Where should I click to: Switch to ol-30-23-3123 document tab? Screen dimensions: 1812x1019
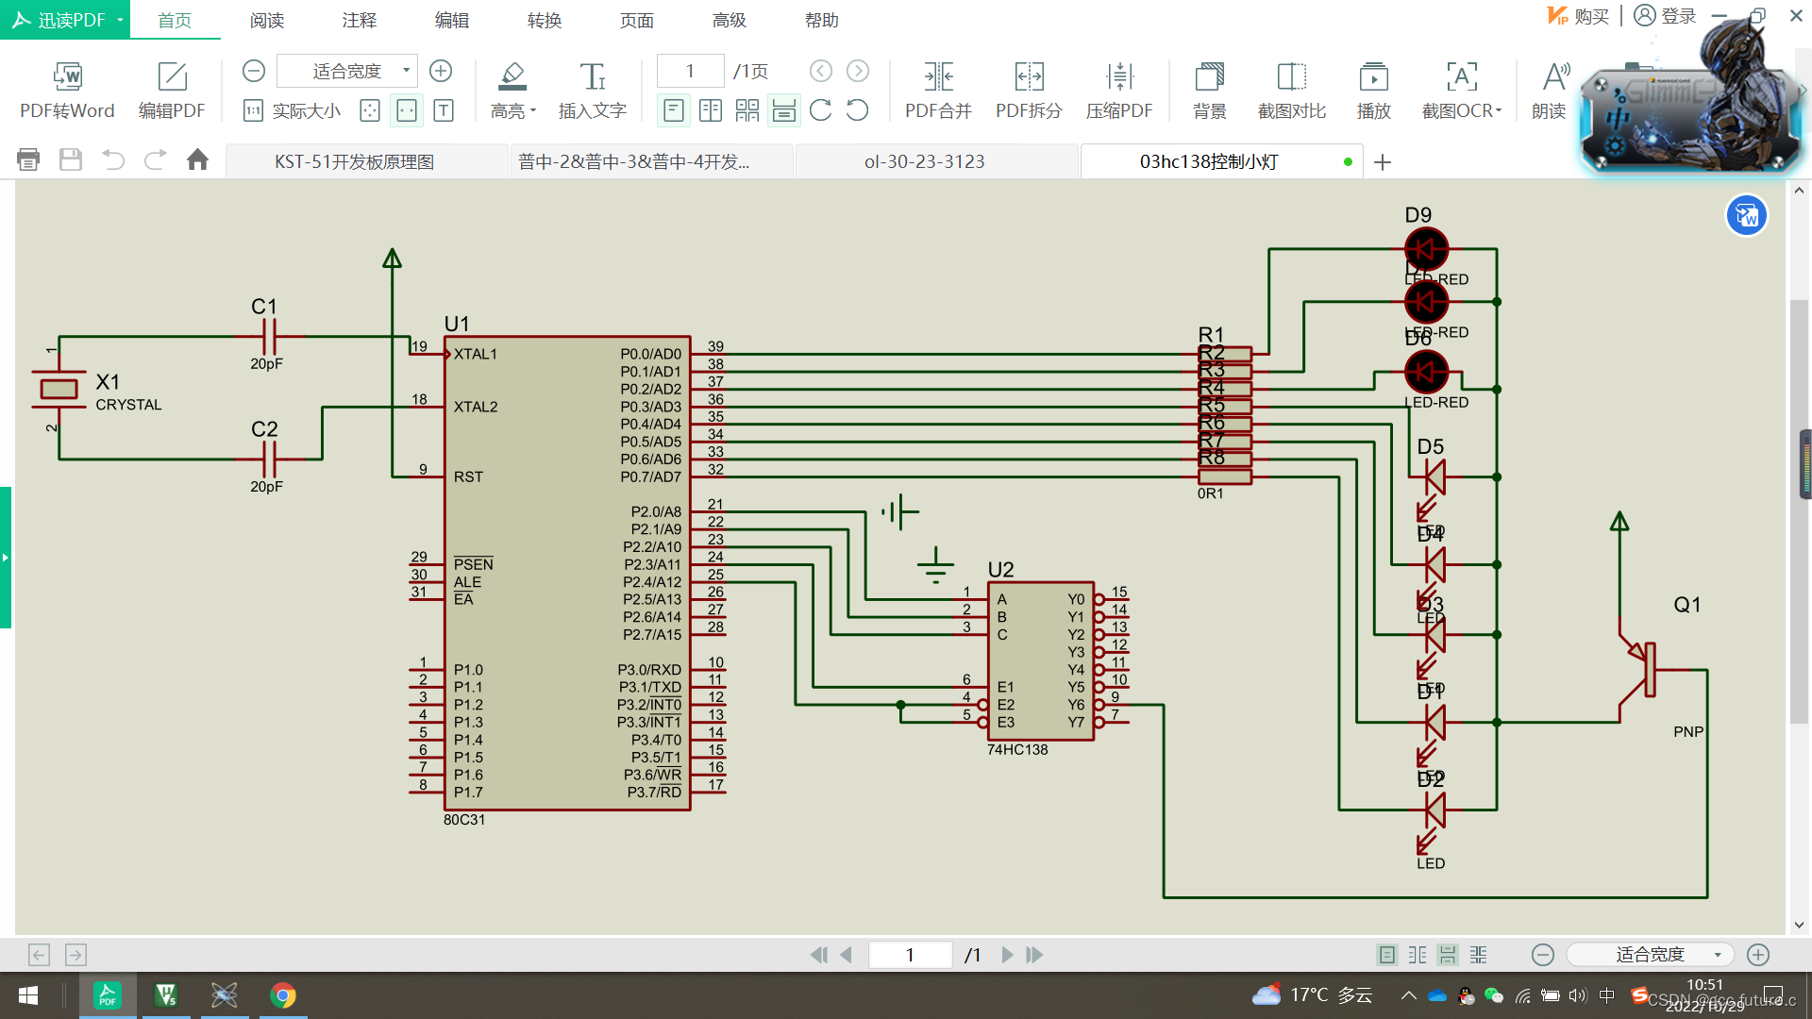[937, 161]
